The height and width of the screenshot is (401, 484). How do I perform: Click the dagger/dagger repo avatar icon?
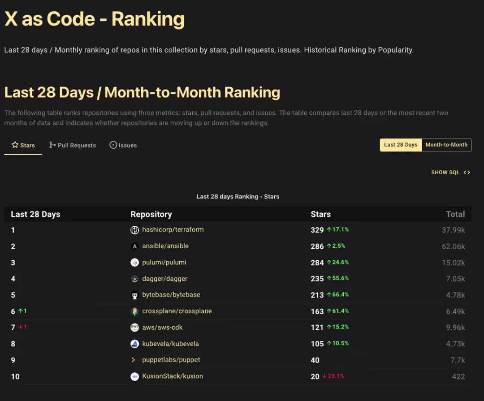pyautogui.click(x=134, y=279)
